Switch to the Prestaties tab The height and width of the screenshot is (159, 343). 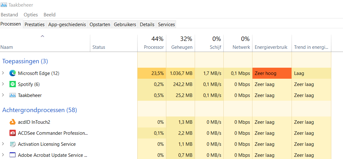35,25
